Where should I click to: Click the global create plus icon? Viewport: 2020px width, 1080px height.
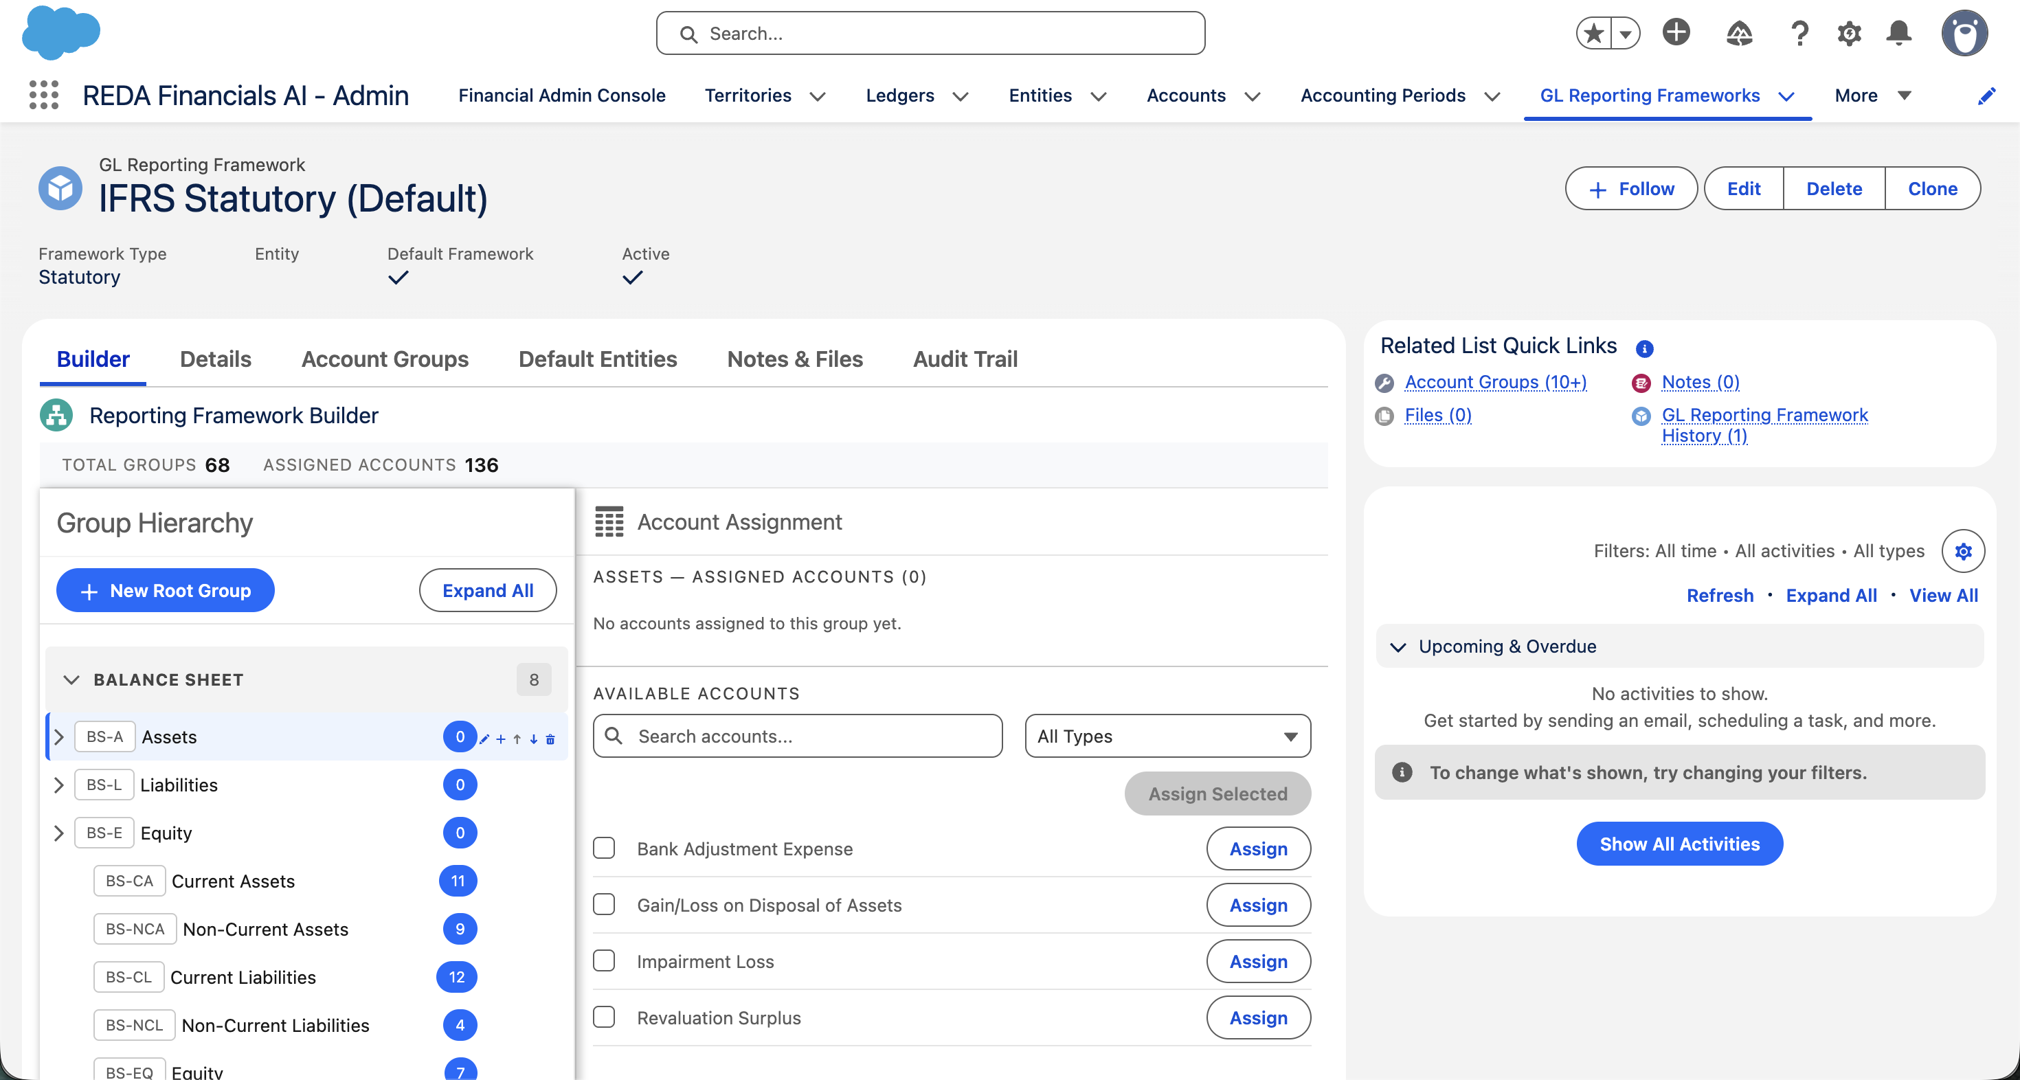tap(1676, 33)
